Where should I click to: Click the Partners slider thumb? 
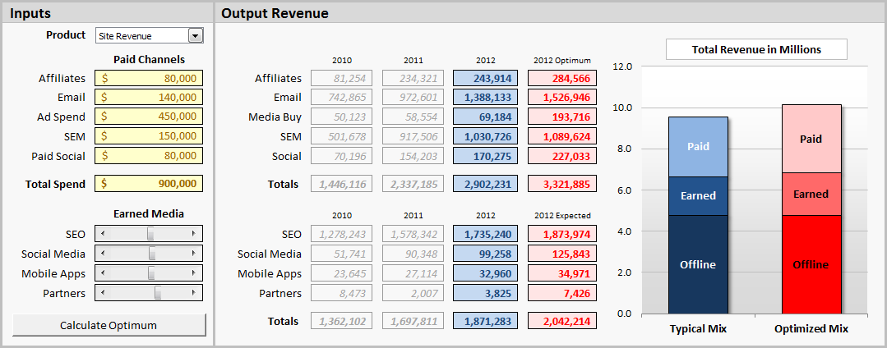click(x=158, y=293)
